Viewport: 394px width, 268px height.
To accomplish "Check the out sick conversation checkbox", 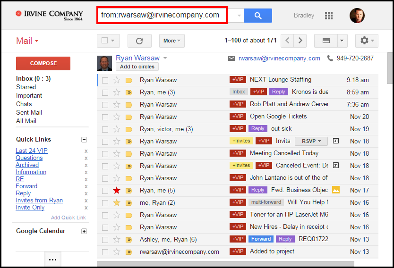I will point(105,129).
